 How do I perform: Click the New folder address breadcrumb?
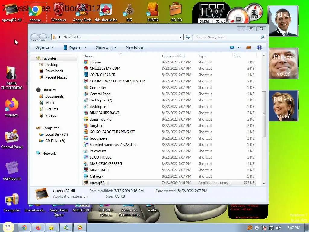point(72,37)
